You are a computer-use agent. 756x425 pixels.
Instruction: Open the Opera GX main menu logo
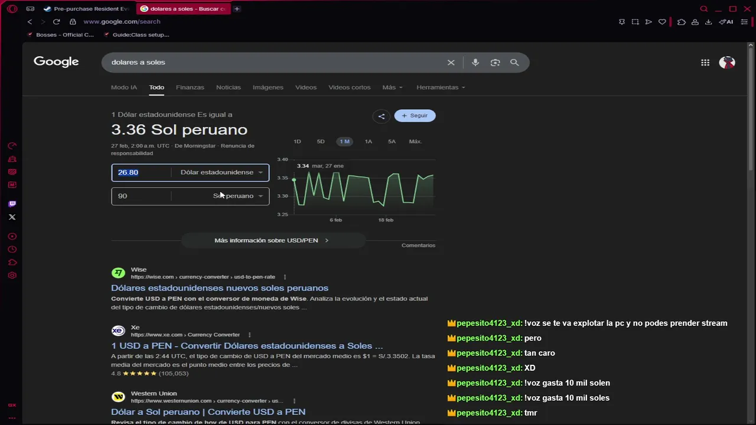pos(12,9)
